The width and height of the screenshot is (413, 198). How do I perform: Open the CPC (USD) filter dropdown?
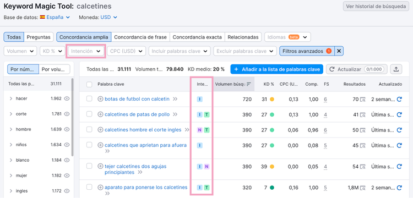pos(127,51)
